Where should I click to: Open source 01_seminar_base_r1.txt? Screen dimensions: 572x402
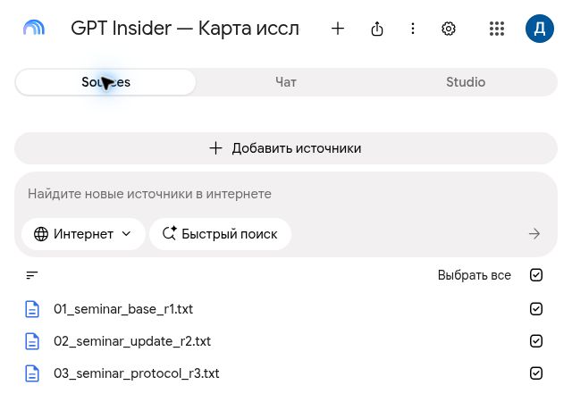[x=123, y=309]
